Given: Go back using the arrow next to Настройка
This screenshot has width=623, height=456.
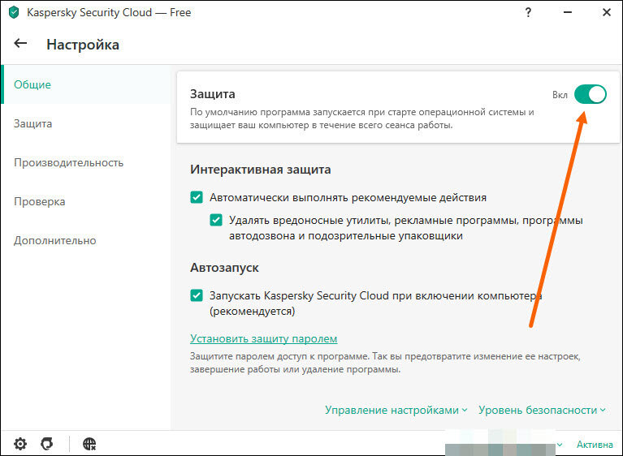Looking at the screenshot, I should click(x=20, y=43).
